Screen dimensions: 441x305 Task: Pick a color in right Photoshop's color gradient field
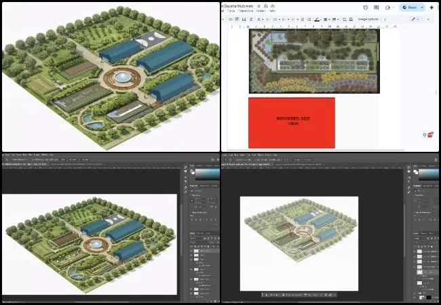(429, 174)
